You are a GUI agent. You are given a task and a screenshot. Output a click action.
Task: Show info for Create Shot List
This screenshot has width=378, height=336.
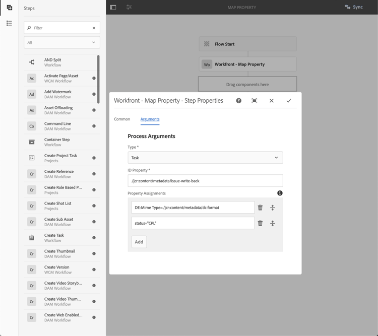[x=94, y=206]
